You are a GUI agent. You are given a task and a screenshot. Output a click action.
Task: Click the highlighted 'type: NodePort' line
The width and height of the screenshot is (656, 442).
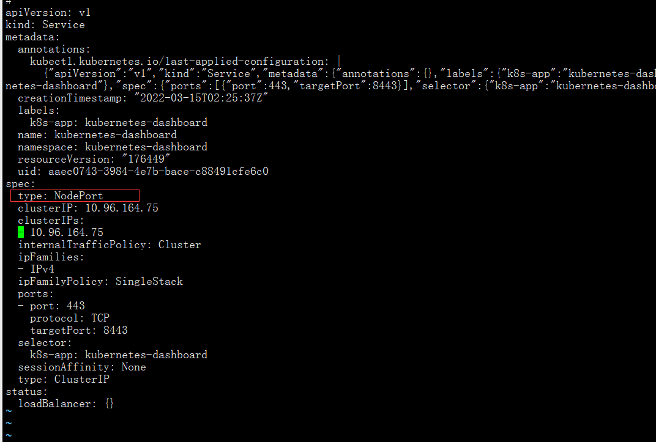[x=61, y=196]
